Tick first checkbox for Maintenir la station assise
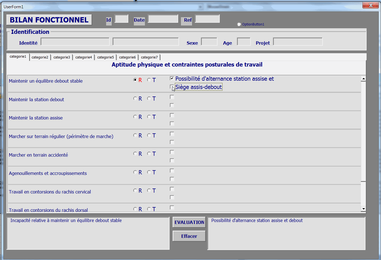 pos(172,115)
